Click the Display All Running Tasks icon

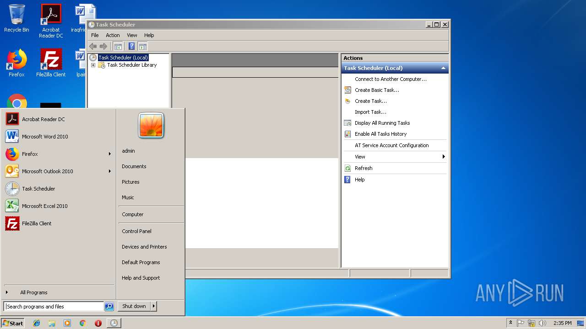pyautogui.click(x=347, y=123)
